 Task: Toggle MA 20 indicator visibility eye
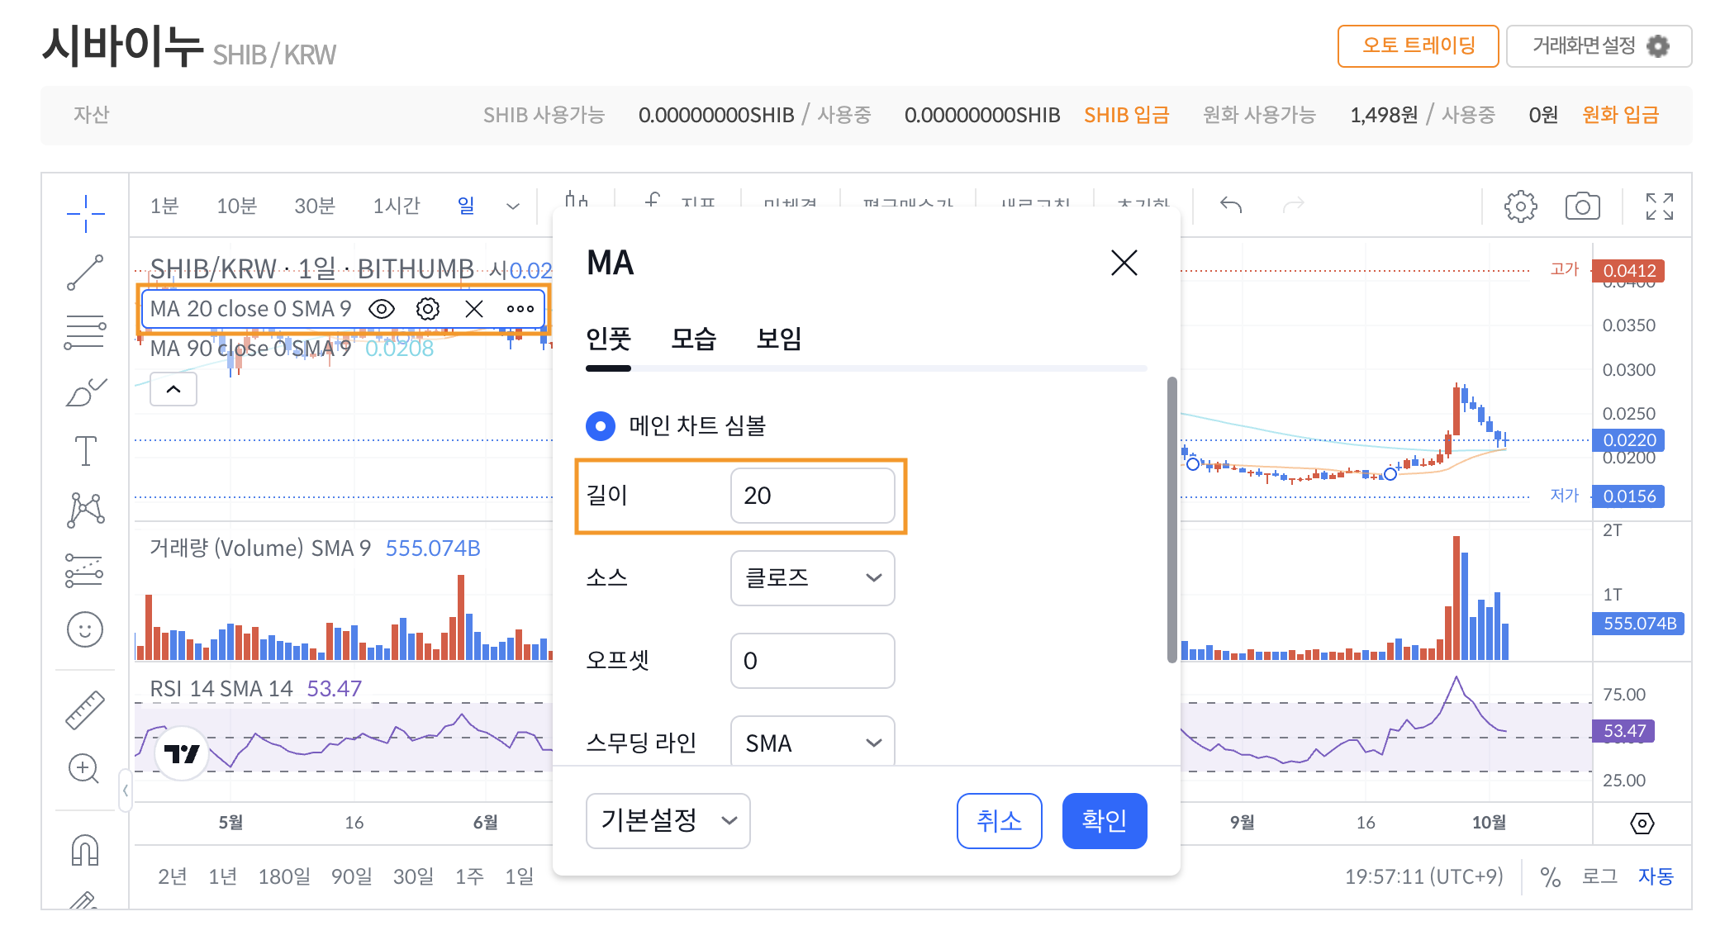coord(381,309)
